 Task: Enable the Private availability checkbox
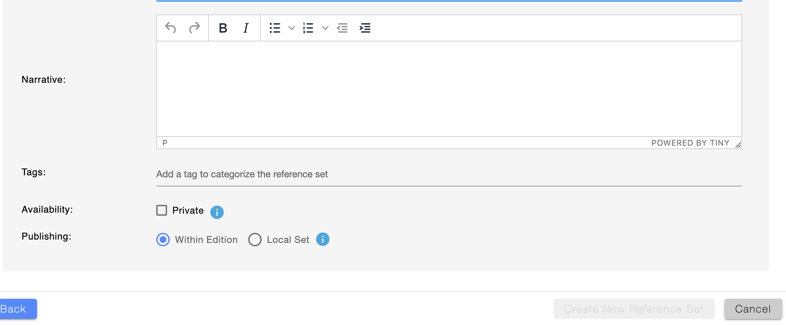click(x=162, y=210)
